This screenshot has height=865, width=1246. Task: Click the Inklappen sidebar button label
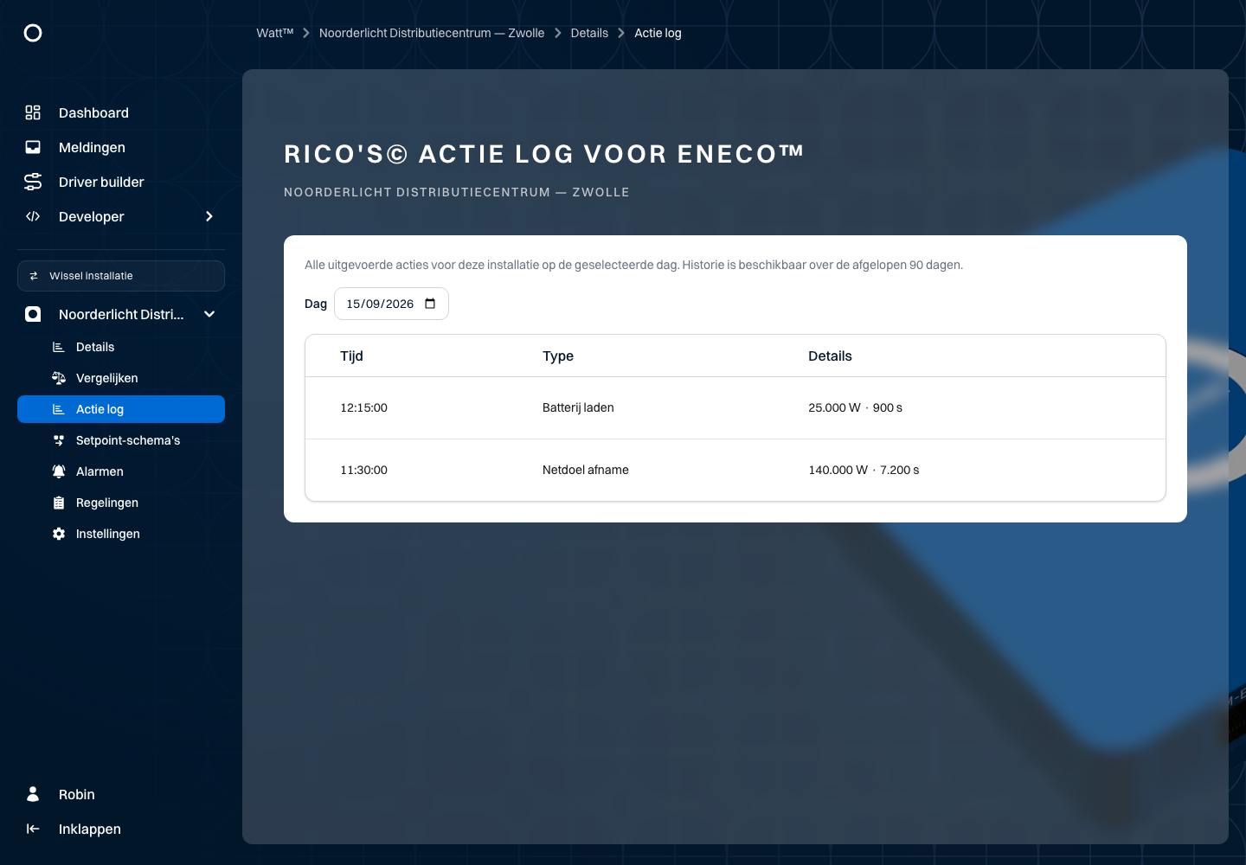pyautogui.click(x=90, y=829)
